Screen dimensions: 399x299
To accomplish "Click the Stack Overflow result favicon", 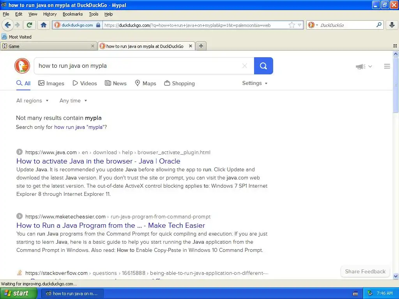I will coord(19,273).
